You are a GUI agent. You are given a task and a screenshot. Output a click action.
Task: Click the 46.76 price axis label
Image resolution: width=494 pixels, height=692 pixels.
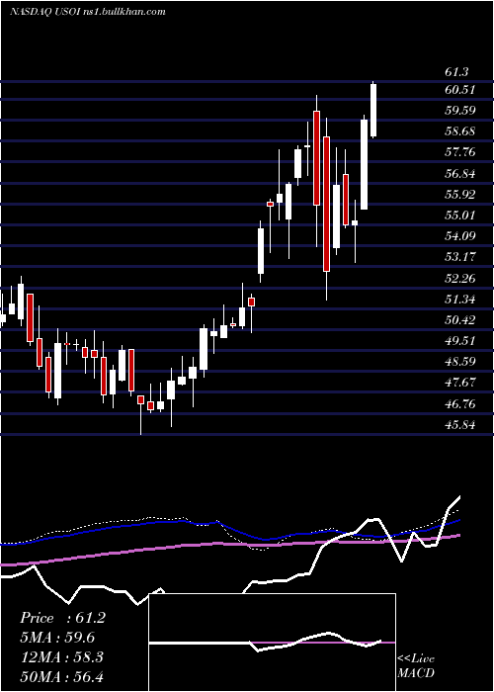[x=460, y=404]
